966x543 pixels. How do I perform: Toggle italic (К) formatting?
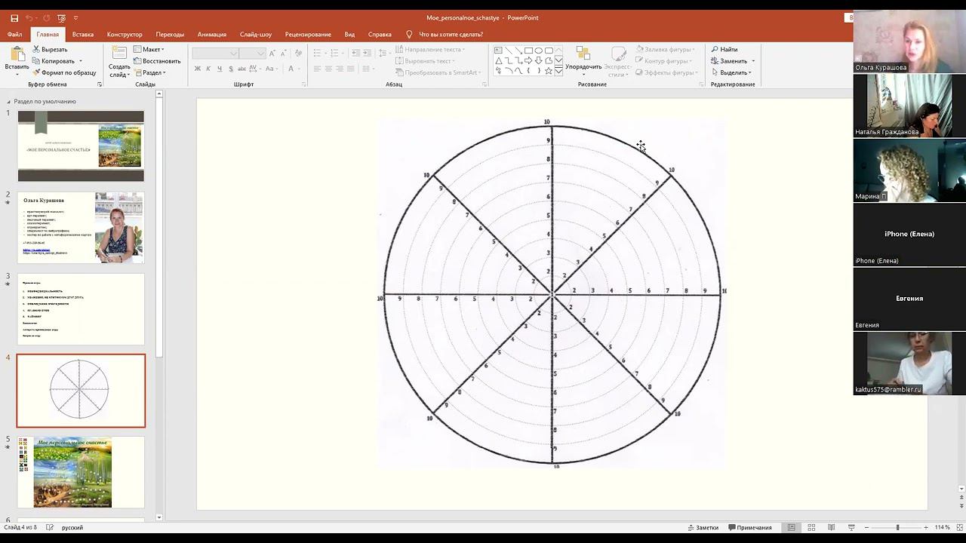(x=209, y=69)
